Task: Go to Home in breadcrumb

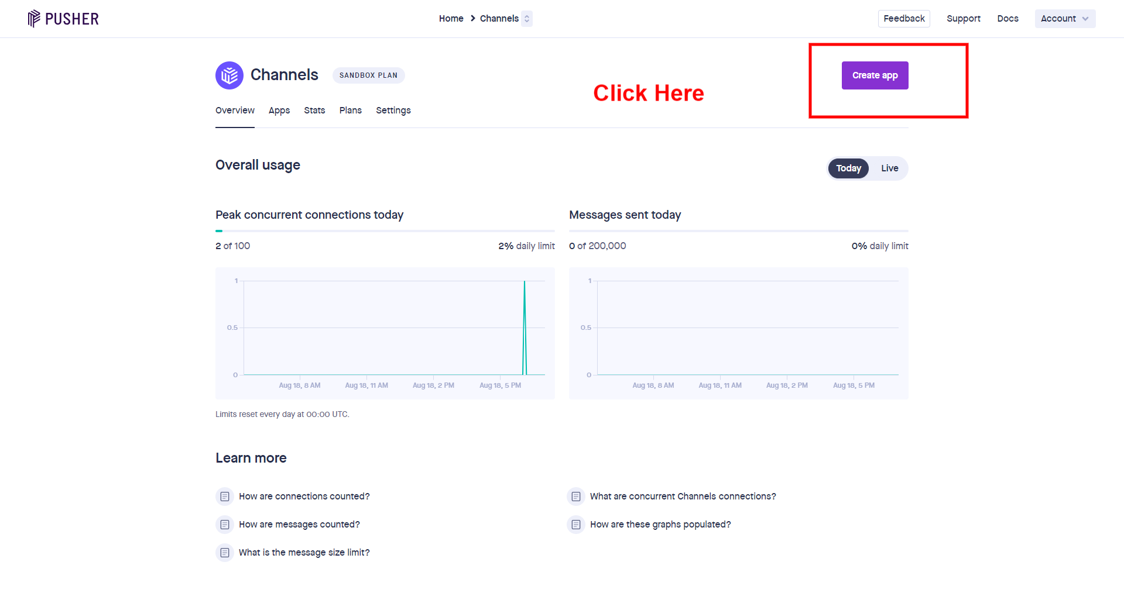Action: click(451, 19)
